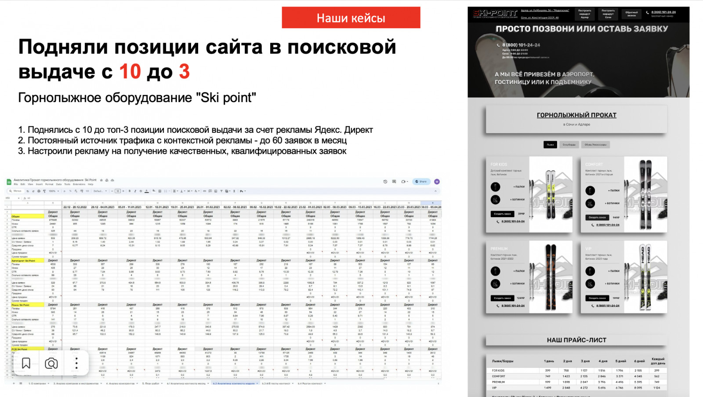Toggle the poles option in VIP card
The height and width of the screenshot is (397, 703).
pyautogui.click(x=590, y=271)
